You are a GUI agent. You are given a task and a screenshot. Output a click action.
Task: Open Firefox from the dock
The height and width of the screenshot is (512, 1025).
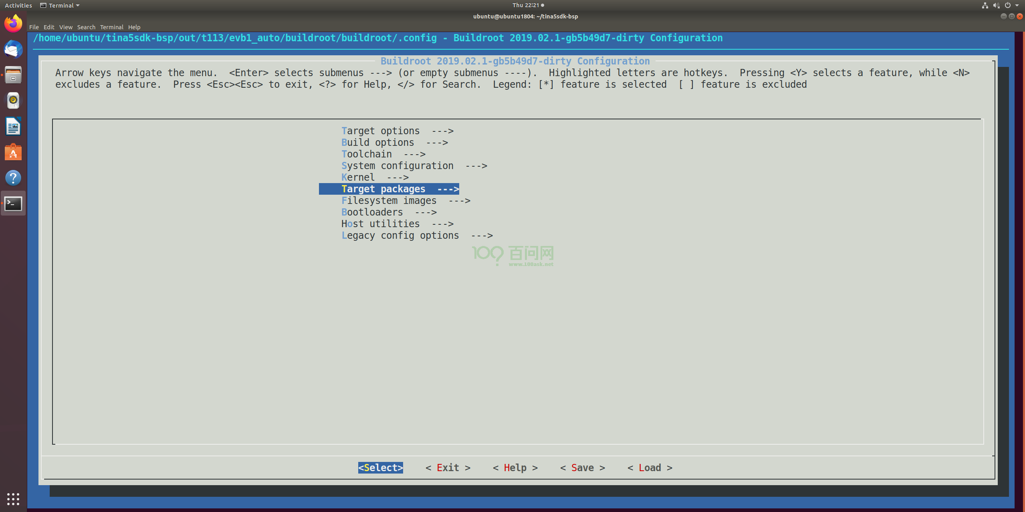[x=13, y=24]
